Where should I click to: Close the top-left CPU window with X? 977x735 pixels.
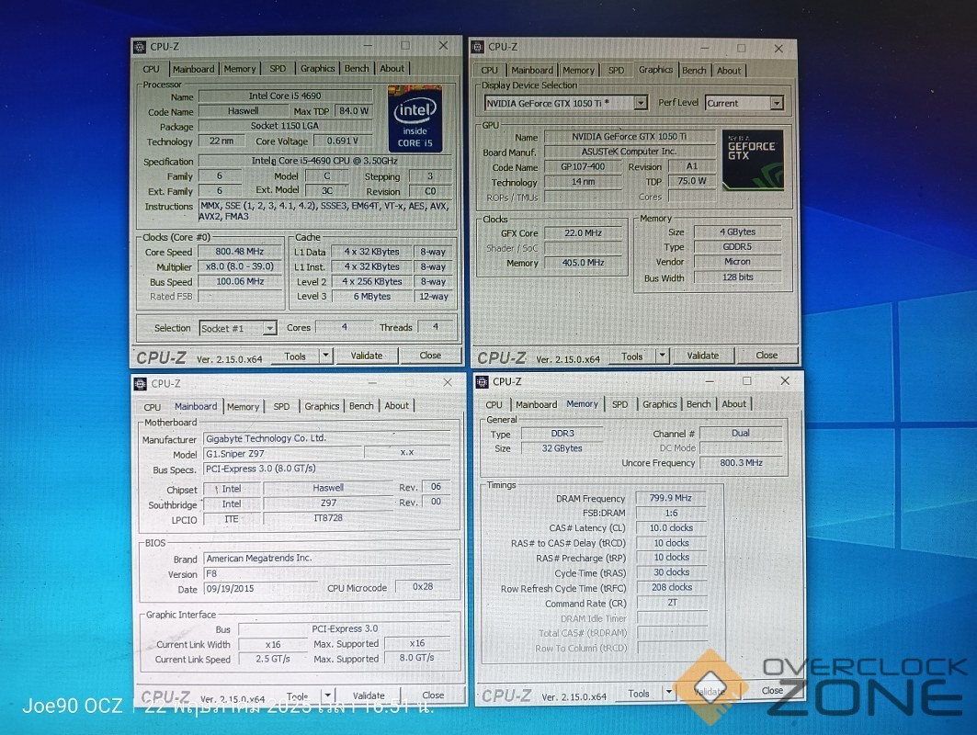coord(443,45)
